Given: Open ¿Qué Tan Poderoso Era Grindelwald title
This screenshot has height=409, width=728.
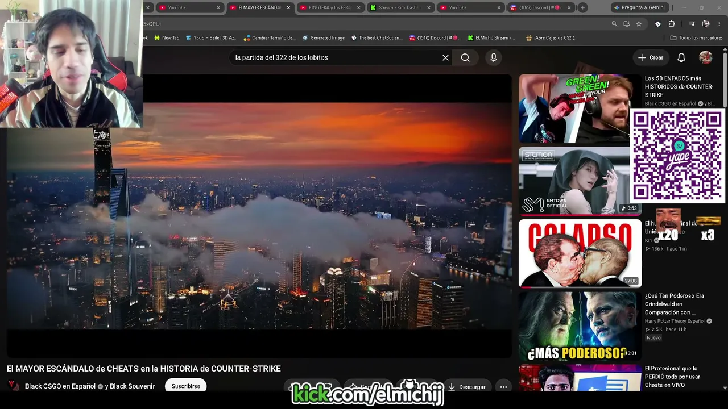Looking at the screenshot, I should [675, 304].
